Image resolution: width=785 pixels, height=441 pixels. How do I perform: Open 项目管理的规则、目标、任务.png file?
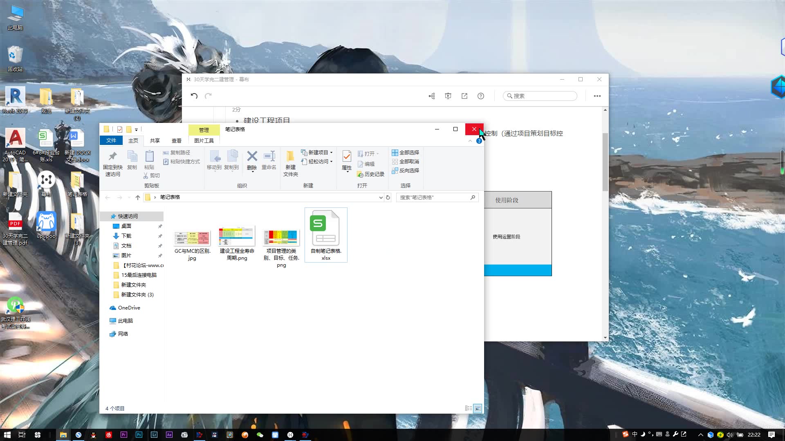(x=281, y=237)
